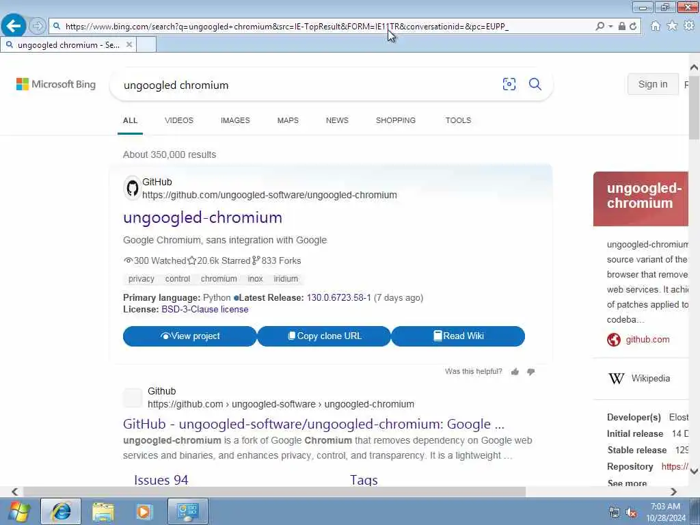Click the muted volume tray icon
Screen dimensions: 700x525
tap(631, 513)
